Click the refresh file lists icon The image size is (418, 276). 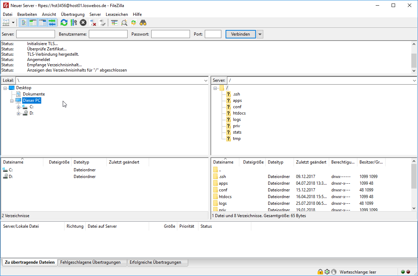(x=64, y=23)
